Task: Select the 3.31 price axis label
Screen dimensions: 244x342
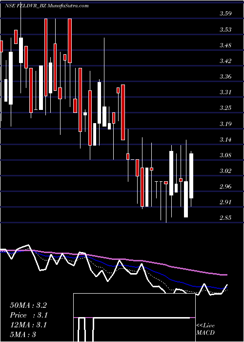Action: [225, 92]
